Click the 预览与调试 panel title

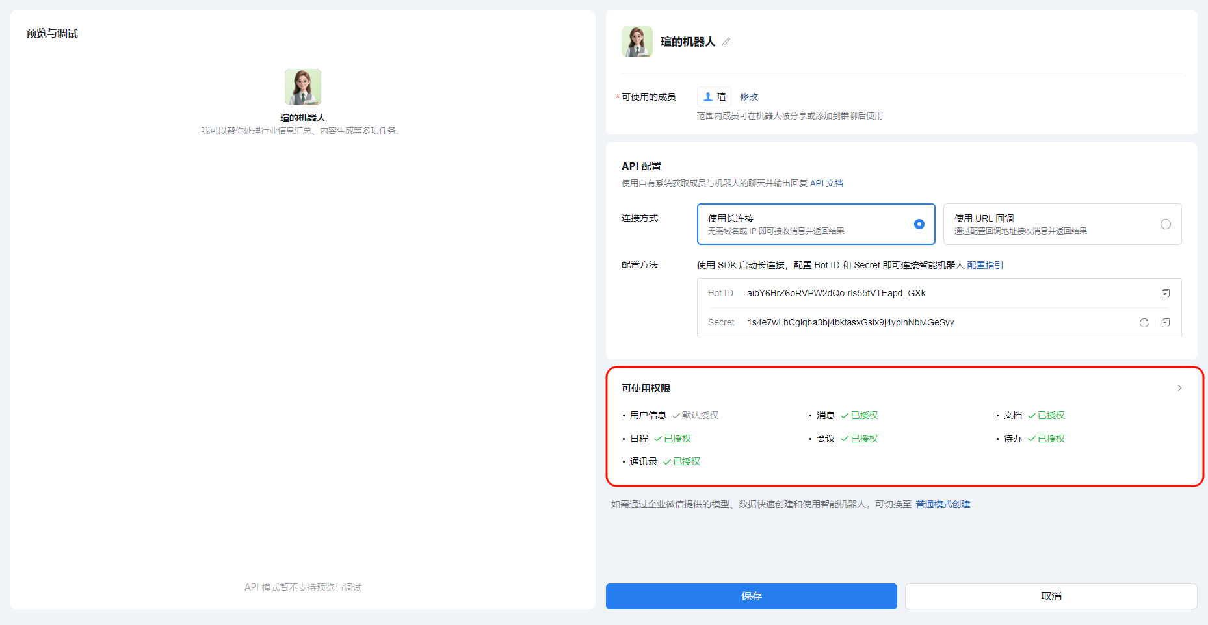point(52,33)
